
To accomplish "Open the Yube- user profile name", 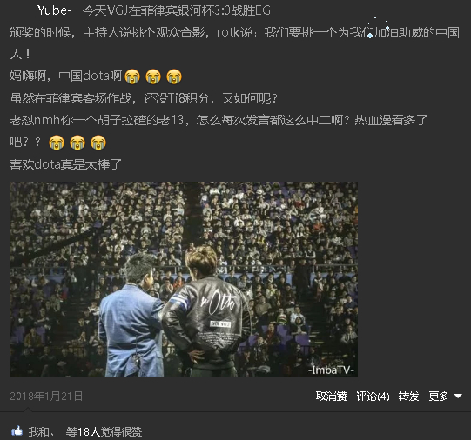I will 54,10.
